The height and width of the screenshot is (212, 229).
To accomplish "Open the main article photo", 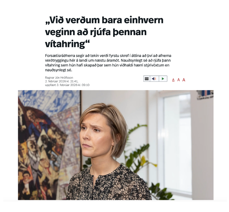I will [116, 145].
